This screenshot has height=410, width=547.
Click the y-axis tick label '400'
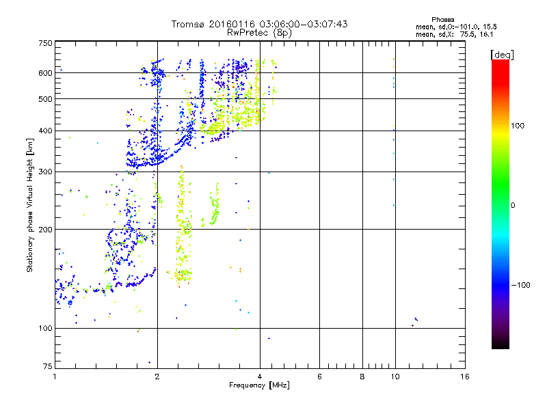[45, 131]
